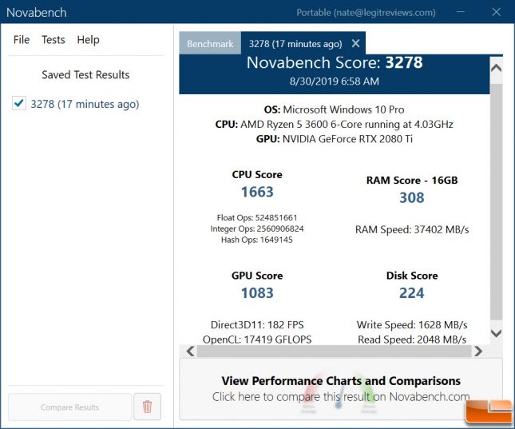The width and height of the screenshot is (515, 429).
Task: Click the scroll up arrow
Action: click(496, 69)
